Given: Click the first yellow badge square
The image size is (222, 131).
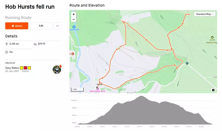Looking at the screenshot, I should tap(21, 68).
